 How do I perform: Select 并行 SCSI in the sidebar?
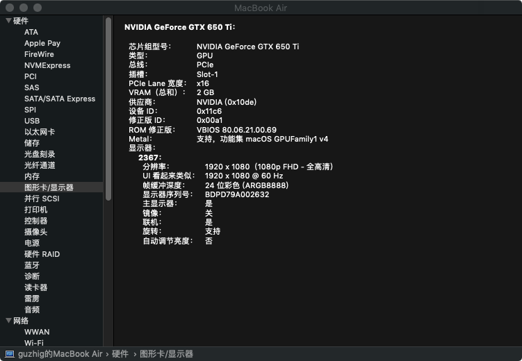(x=42, y=199)
